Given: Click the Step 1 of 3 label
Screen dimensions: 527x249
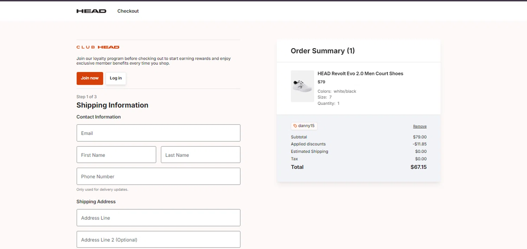Looking at the screenshot, I should 86,97.
